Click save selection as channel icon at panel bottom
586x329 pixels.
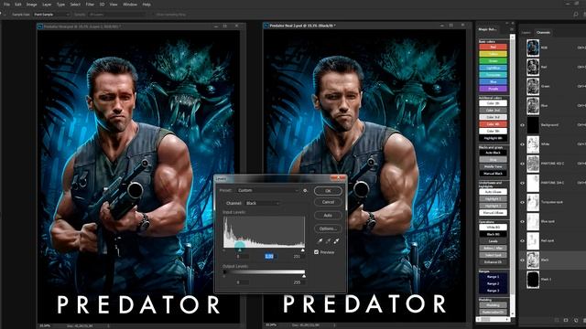point(566,320)
